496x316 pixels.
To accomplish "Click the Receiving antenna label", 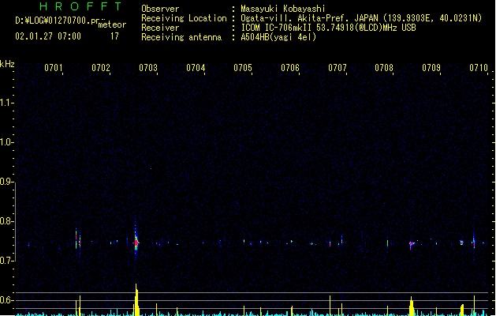I will coord(181,37).
